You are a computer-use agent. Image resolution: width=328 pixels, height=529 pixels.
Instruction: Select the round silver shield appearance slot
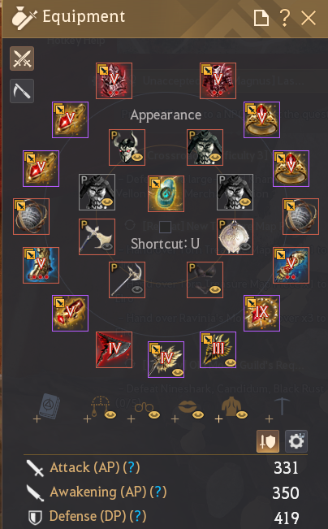pos(235,236)
